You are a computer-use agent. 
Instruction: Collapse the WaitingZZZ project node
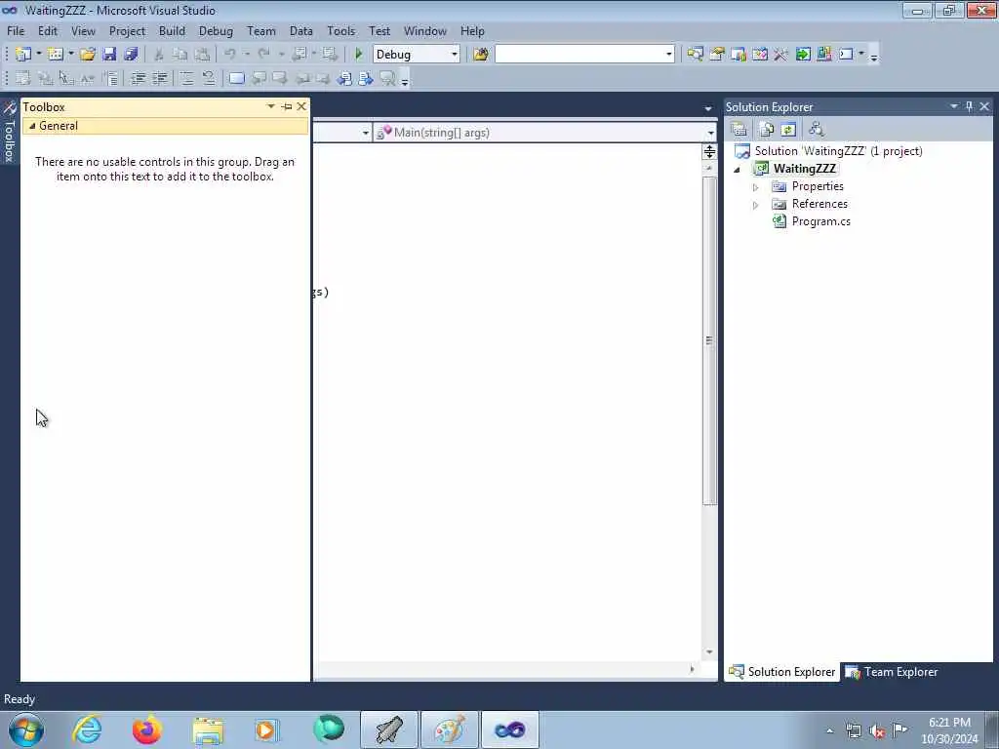point(738,170)
